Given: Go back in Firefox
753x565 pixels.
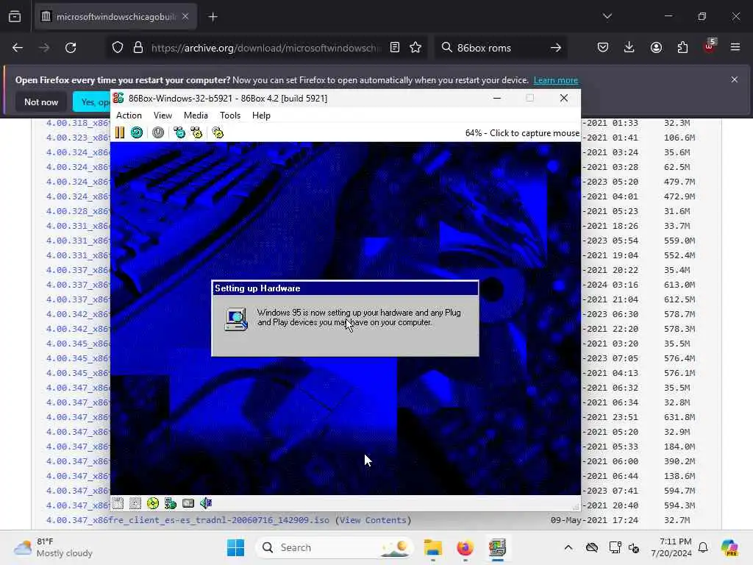Looking at the screenshot, I should [x=18, y=48].
